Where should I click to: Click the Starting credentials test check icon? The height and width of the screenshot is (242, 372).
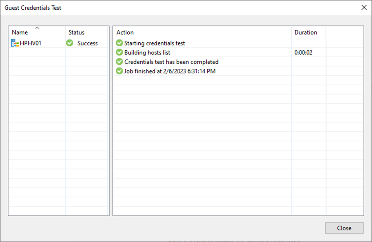[x=120, y=43]
